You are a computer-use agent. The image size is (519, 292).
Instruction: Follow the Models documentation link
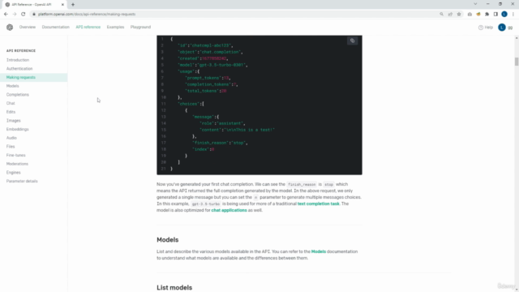click(319, 251)
